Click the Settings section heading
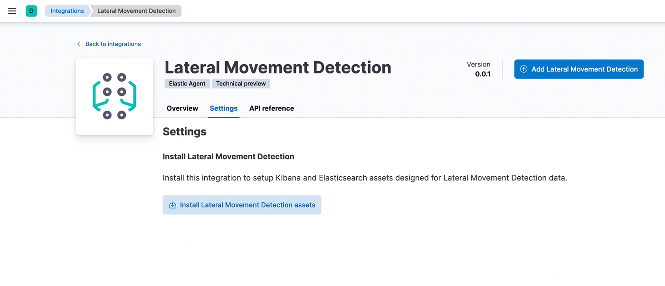 (185, 132)
